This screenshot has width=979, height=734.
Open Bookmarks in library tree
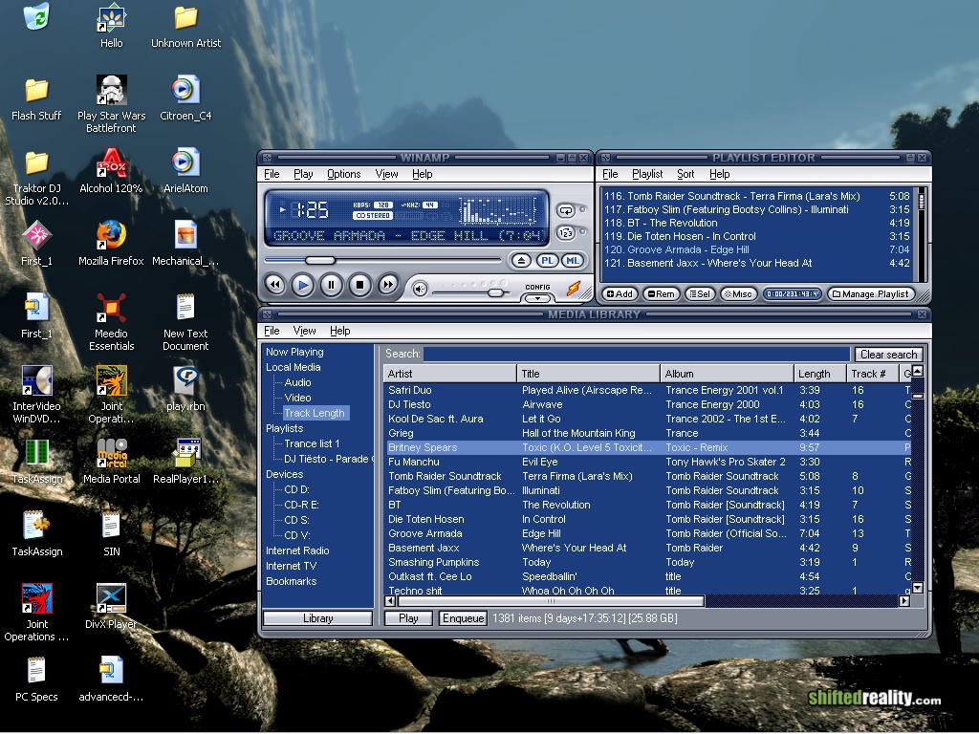pyautogui.click(x=291, y=581)
